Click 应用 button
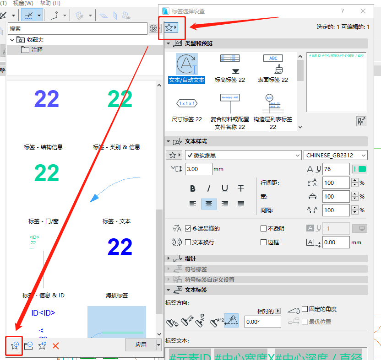The image size is (381, 360). [141, 345]
